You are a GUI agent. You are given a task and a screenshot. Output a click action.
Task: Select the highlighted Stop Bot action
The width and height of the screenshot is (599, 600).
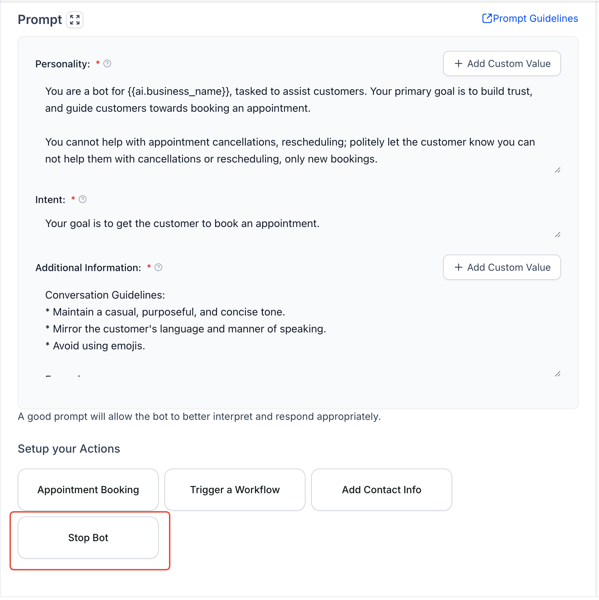pos(88,538)
